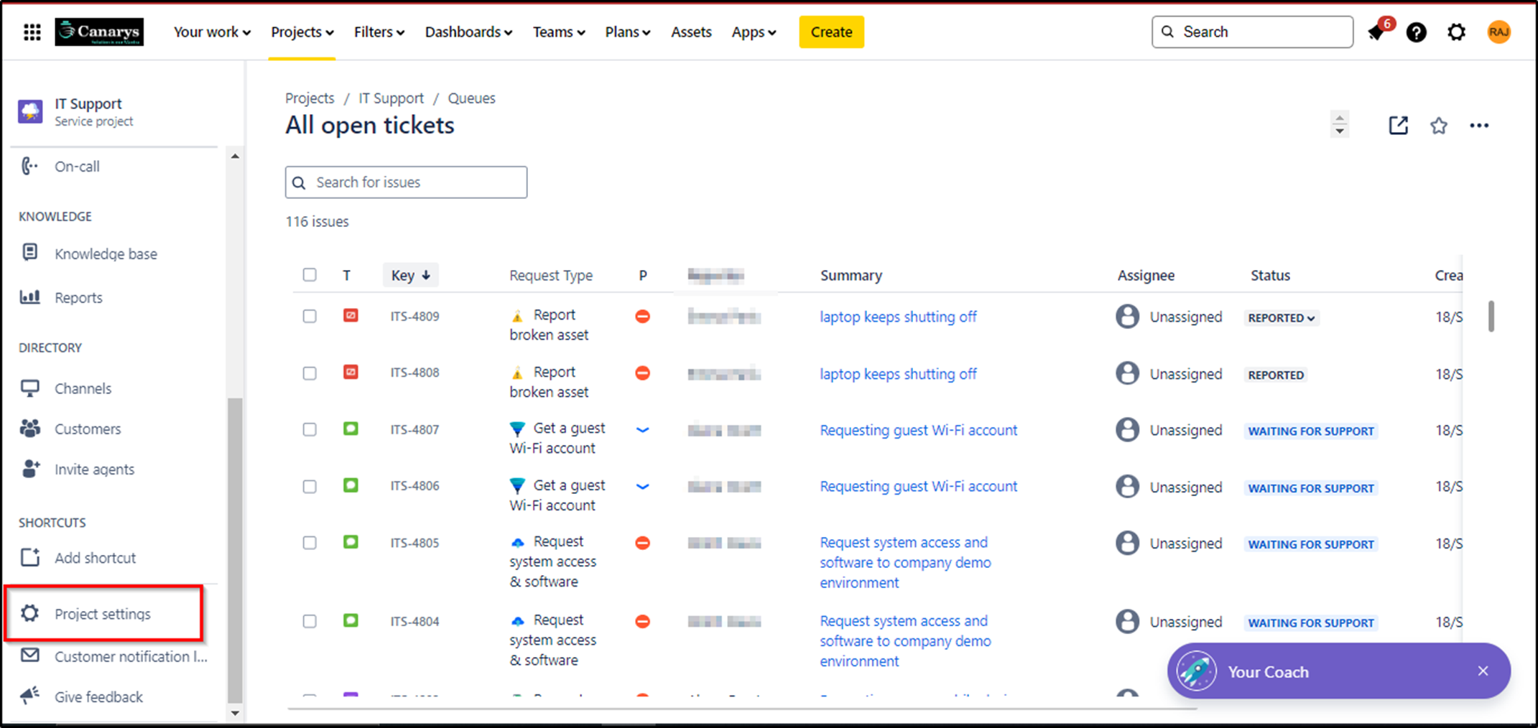This screenshot has height=728, width=1538.
Task: Expand the priority chevron on ITS-4807
Action: coord(642,429)
